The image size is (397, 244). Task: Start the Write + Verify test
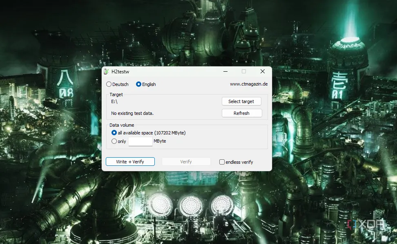point(130,162)
